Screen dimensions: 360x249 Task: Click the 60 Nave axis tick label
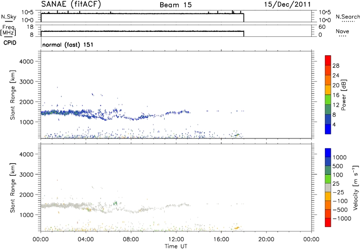322,27
